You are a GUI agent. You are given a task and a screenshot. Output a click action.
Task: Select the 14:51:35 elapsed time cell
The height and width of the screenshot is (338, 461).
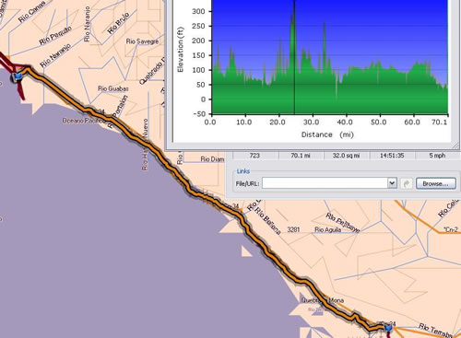point(392,156)
